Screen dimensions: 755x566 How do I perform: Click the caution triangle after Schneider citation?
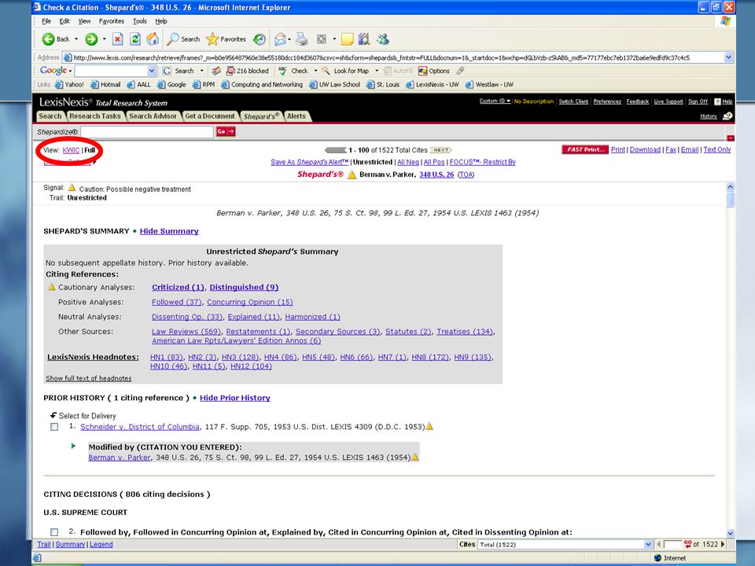[429, 426]
